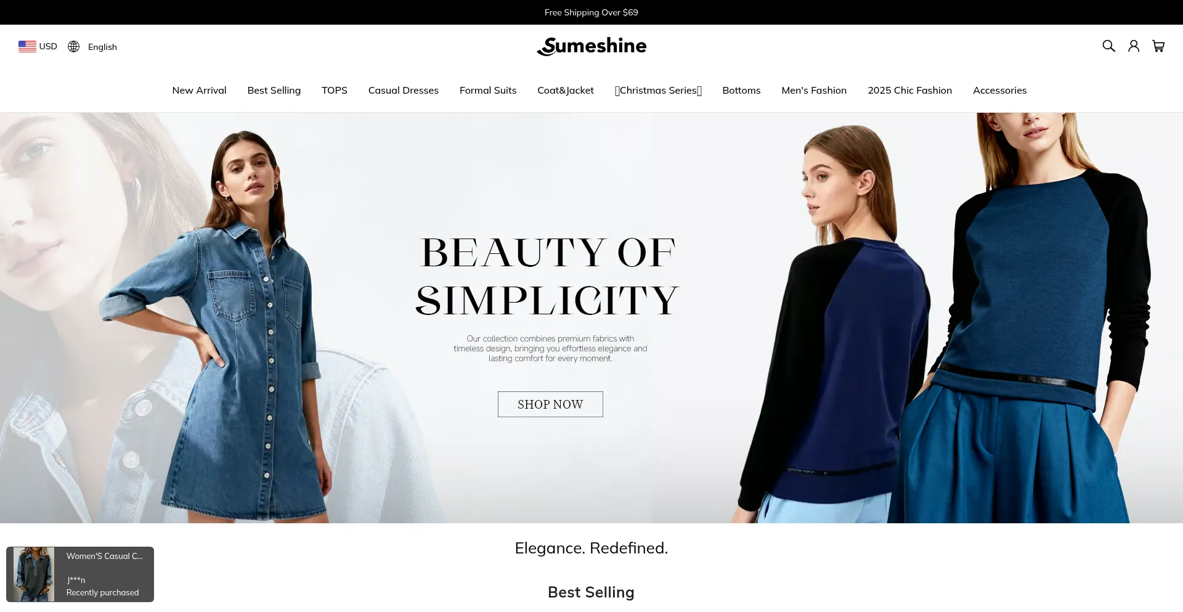Click the Sumeshine logo
The width and height of the screenshot is (1183, 612).
[591, 46]
